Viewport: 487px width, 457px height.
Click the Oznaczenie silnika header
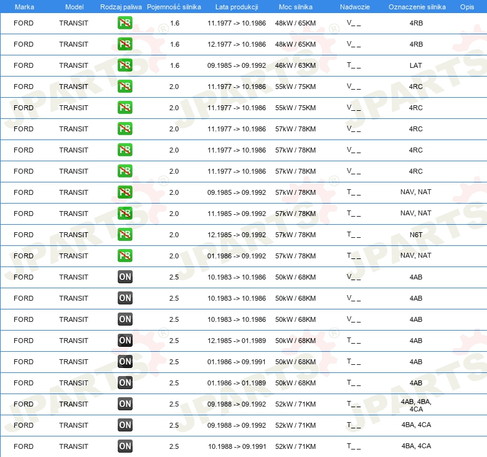(417, 7)
